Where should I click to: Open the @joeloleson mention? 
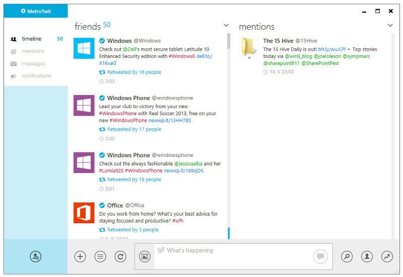click(327, 56)
